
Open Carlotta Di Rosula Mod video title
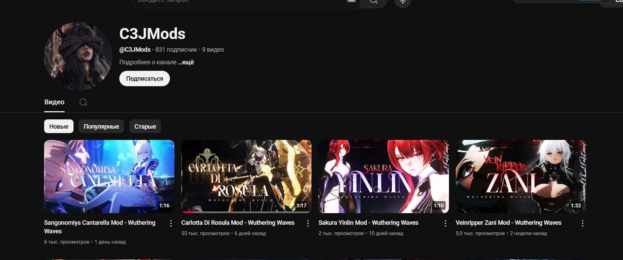(x=238, y=223)
